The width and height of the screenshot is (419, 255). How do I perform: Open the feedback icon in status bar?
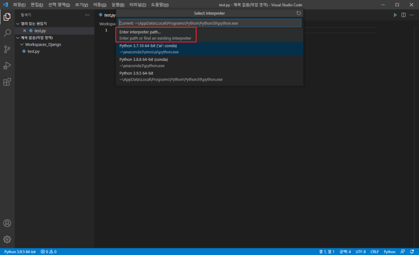pos(403,252)
